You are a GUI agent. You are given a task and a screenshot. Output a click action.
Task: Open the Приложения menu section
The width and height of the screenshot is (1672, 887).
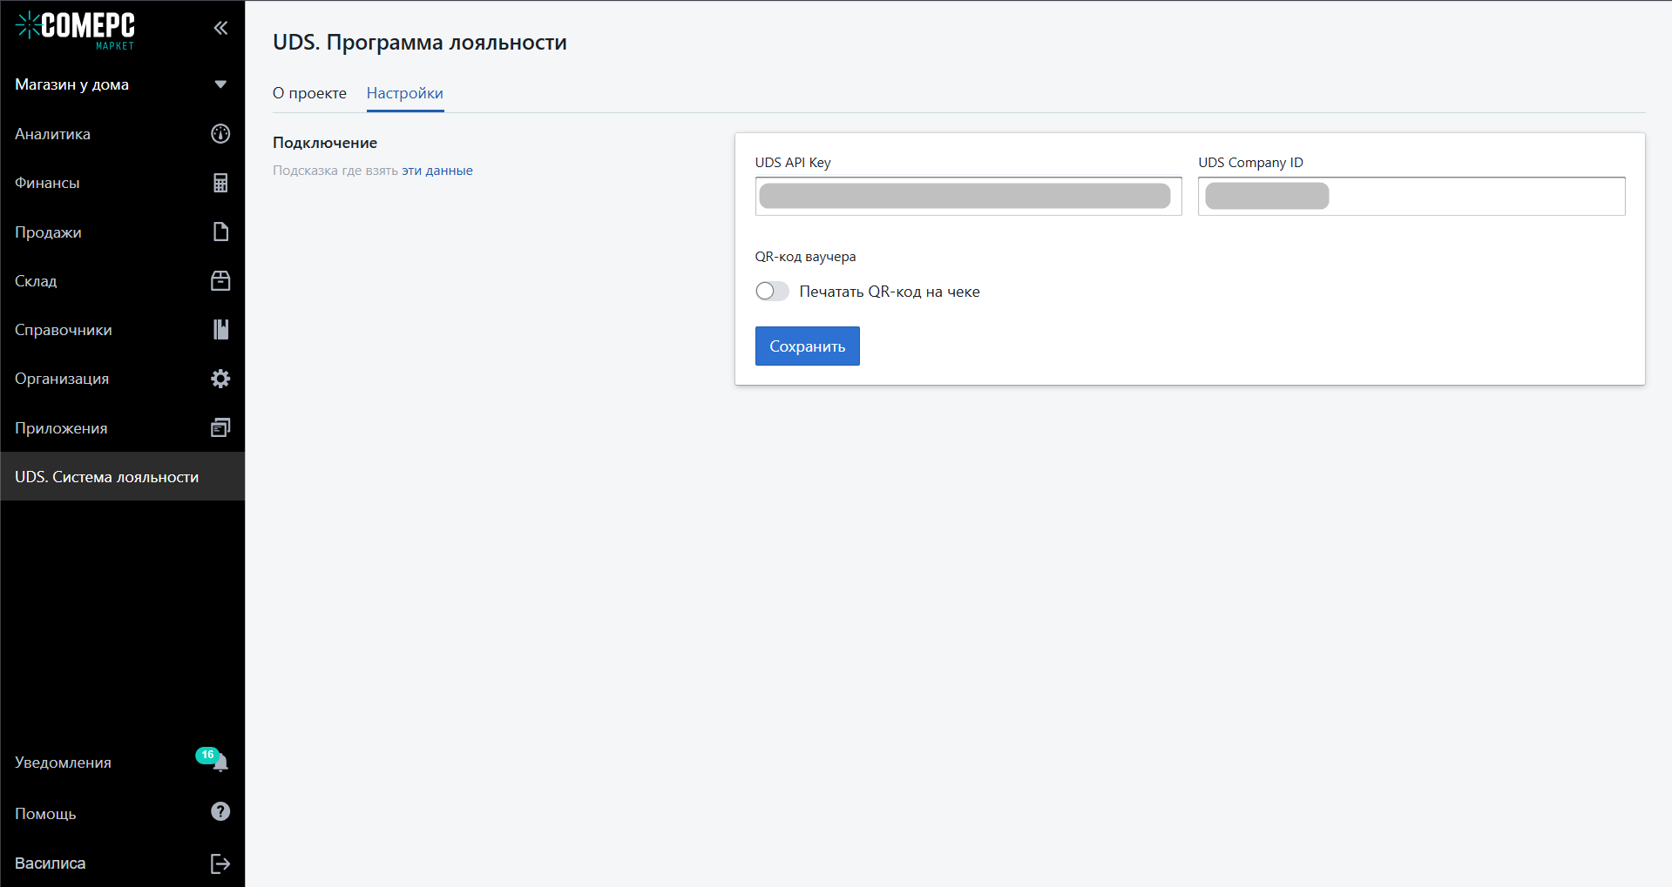(122, 428)
